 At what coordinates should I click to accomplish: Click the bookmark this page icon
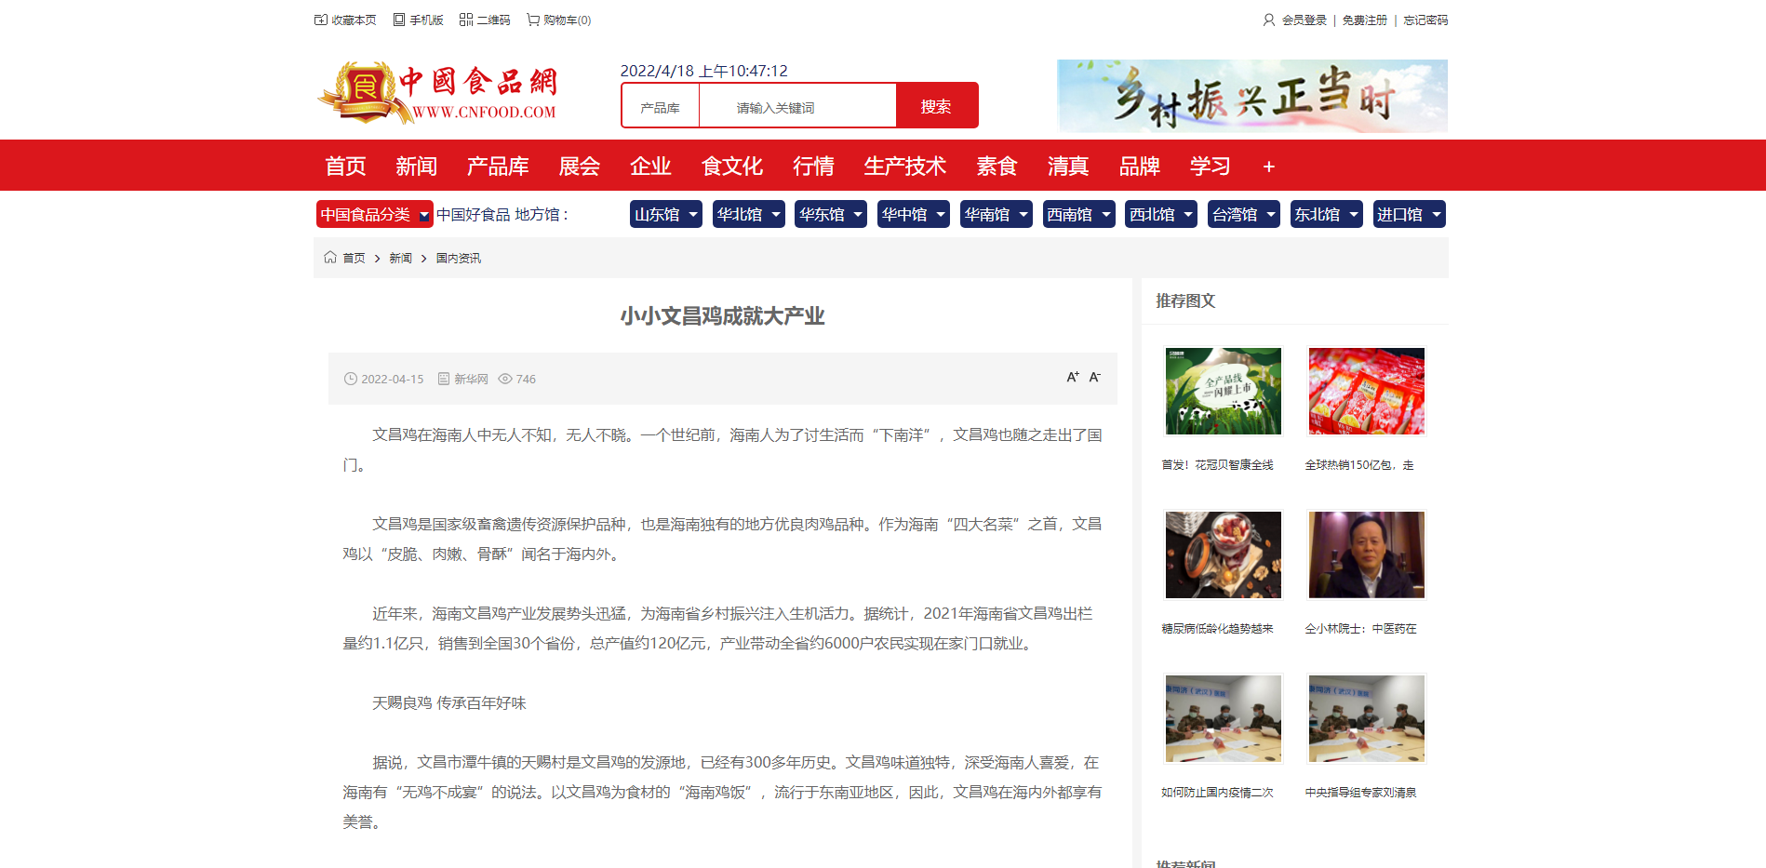click(x=321, y=20)
